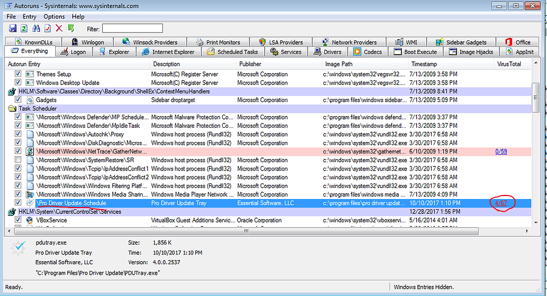547x296 pixels.
Task: Enable the SystemRestore SR entry checkbox
Action: 18,160
